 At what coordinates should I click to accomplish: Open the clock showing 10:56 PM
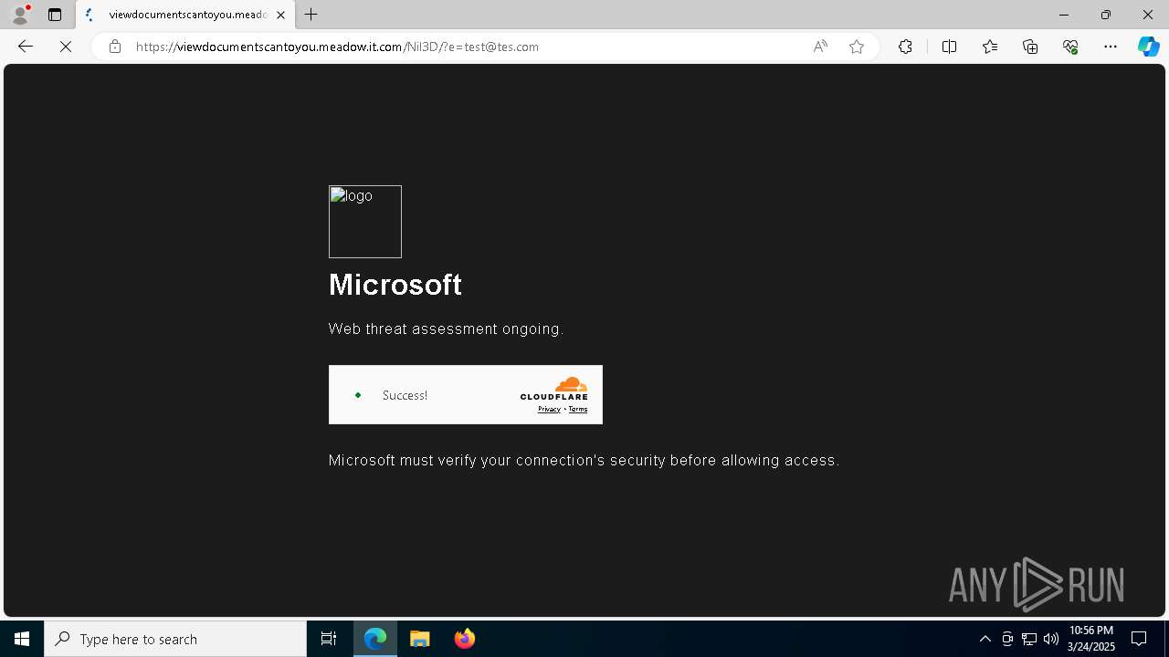pos(1090,639)
